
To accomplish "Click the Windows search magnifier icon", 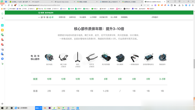I will (x=7, y=108).
